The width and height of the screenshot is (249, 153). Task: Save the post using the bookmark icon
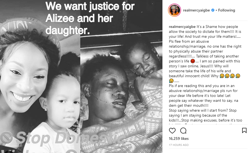(x=244, y=131)
